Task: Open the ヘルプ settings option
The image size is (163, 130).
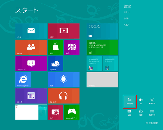Action: click(x=126, y=25)
